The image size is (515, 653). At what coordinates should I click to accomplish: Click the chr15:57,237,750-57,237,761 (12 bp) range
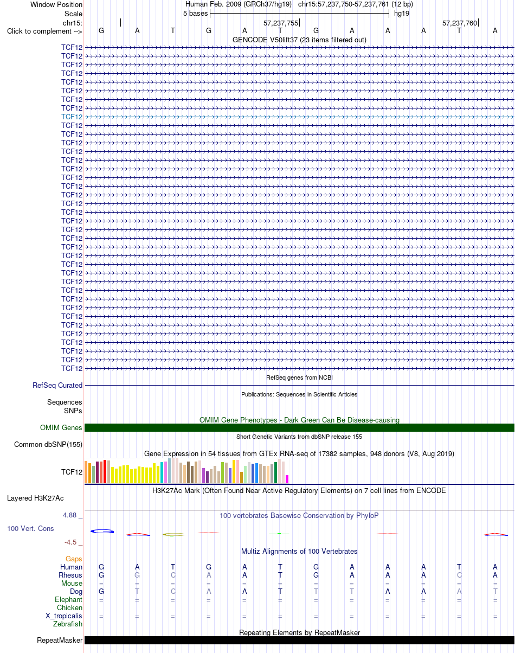click(x=355, y=4)
